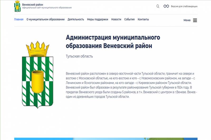This screenshot has height=140, width=211.
Task: Expand the 'Меню' text label
Action: click(x=187, y=20)
